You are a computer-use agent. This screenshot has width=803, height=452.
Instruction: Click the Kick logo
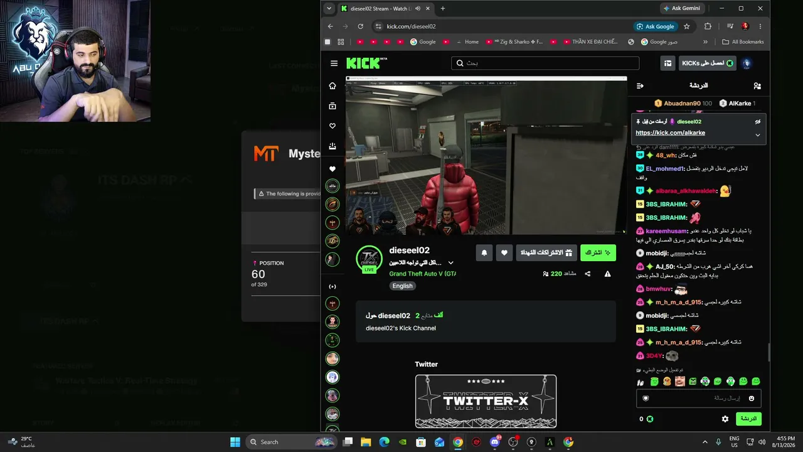point(366,63)
